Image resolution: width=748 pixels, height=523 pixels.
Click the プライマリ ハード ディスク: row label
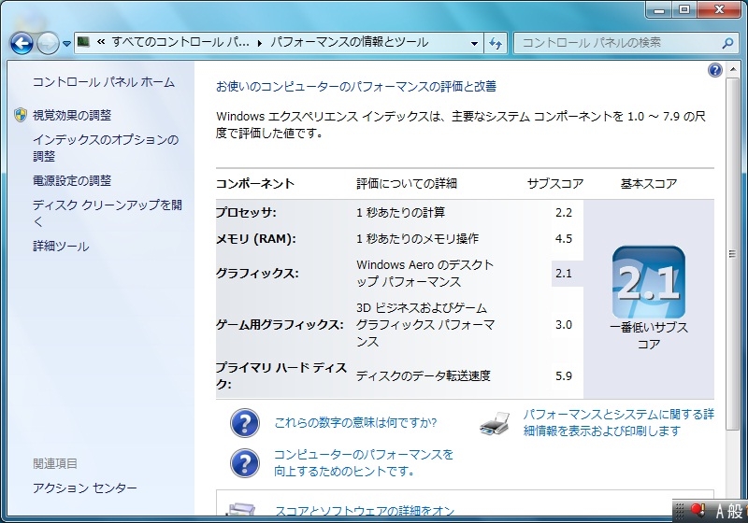281,375
